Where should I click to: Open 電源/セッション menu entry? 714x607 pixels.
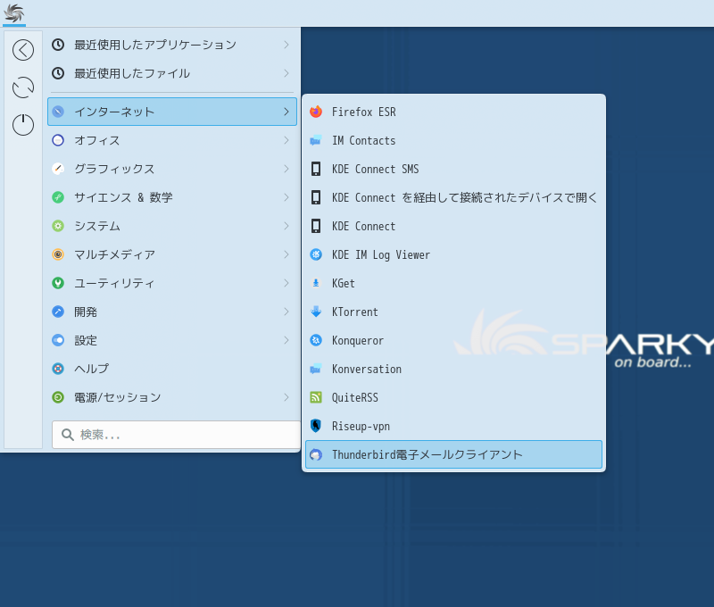172,397
